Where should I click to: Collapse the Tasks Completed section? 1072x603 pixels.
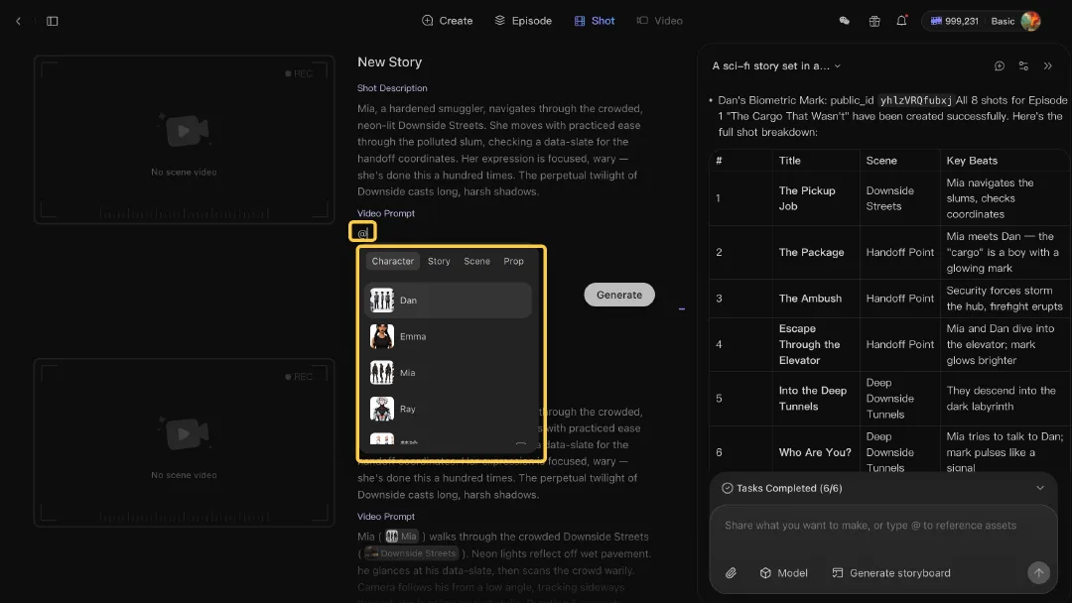coord(1040,488)
